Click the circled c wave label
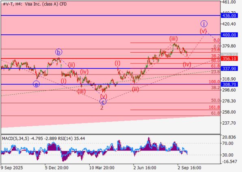242x172 pixels. (x=103, y=102)
